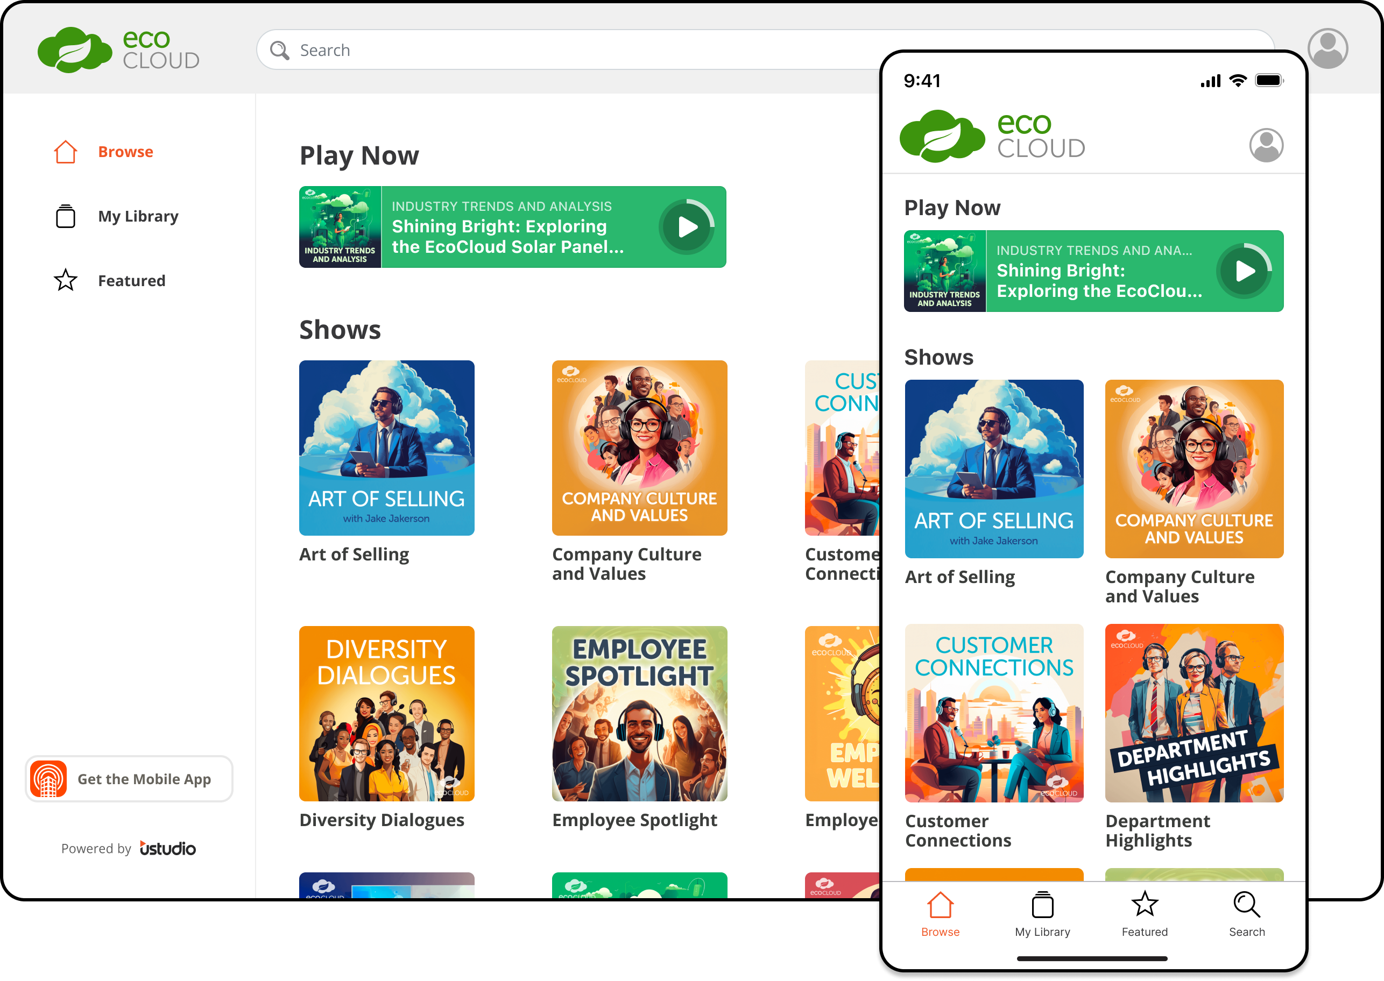Open Diversity Dialogues title link on desktop
Viewport: 1384px width, 981px height.
pos(382,820)
